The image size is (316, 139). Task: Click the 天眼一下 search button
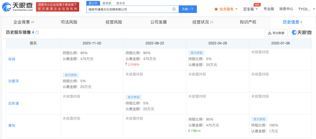click(x=188, y=9)
